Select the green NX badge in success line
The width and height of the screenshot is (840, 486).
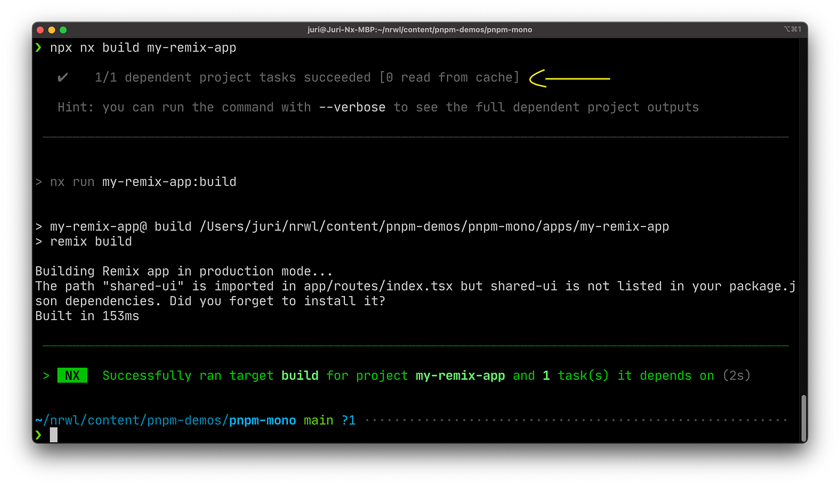point(72,375)
